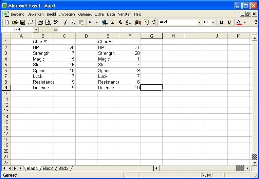This screenshot has width=259, height=179.
Task: Open Print Preview from the toolbar
Action: [48, 22]
